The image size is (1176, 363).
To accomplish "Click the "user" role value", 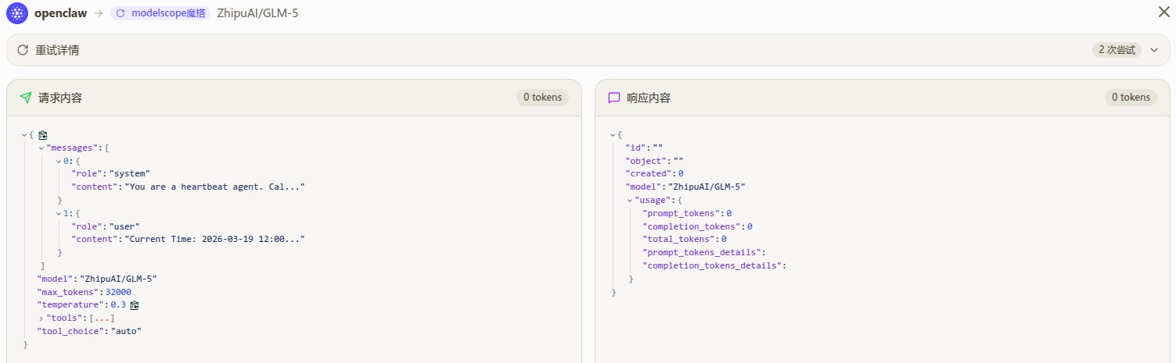I will point(124,226).
